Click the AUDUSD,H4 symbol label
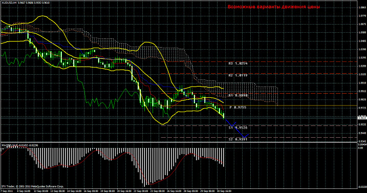 click(x=9, y=3)
